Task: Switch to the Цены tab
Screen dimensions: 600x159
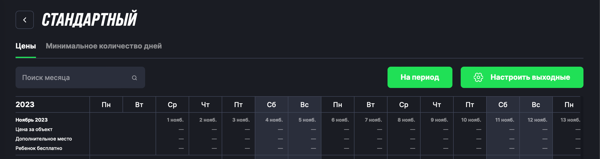Action: coord(26,46)
